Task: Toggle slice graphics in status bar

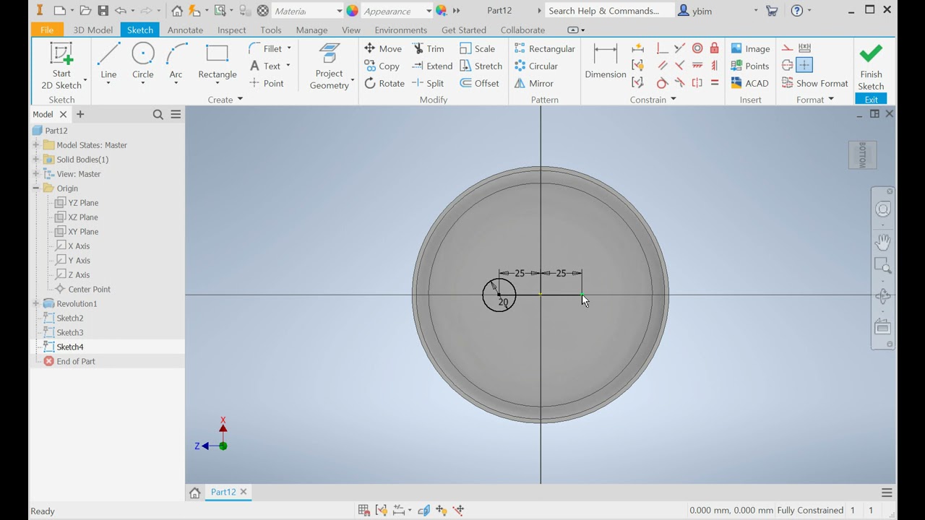Action: pyautogui.click(x=423, y=511)
